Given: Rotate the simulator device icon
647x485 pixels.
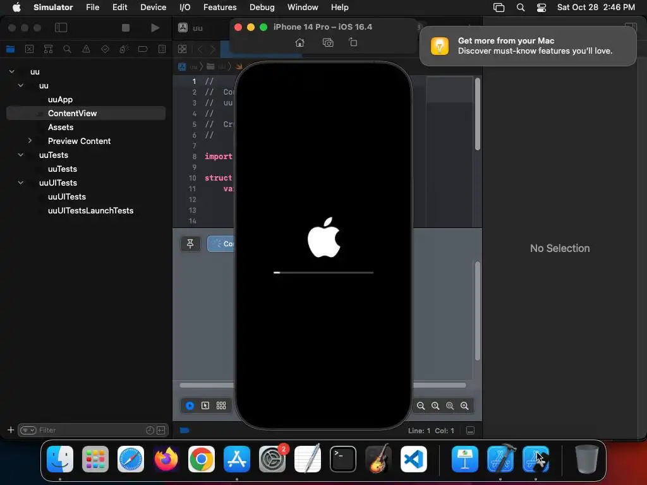Looking at the screenshot, I should point(353,42).
